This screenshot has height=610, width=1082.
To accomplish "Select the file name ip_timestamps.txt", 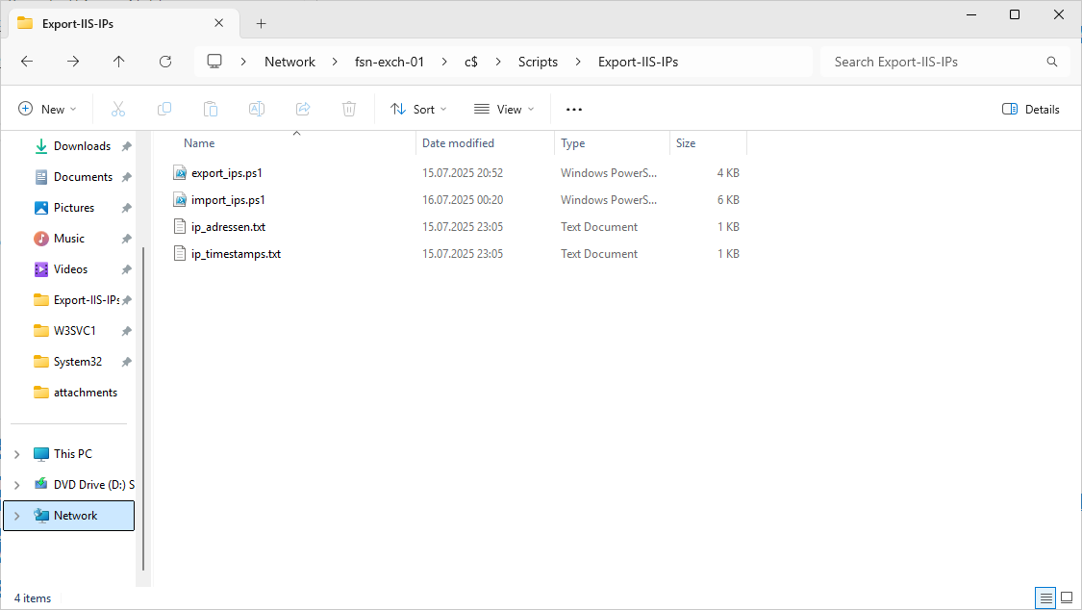I will pos(236,254).
